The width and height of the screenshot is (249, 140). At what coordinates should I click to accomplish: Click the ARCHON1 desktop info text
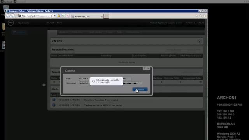[227, 98]
